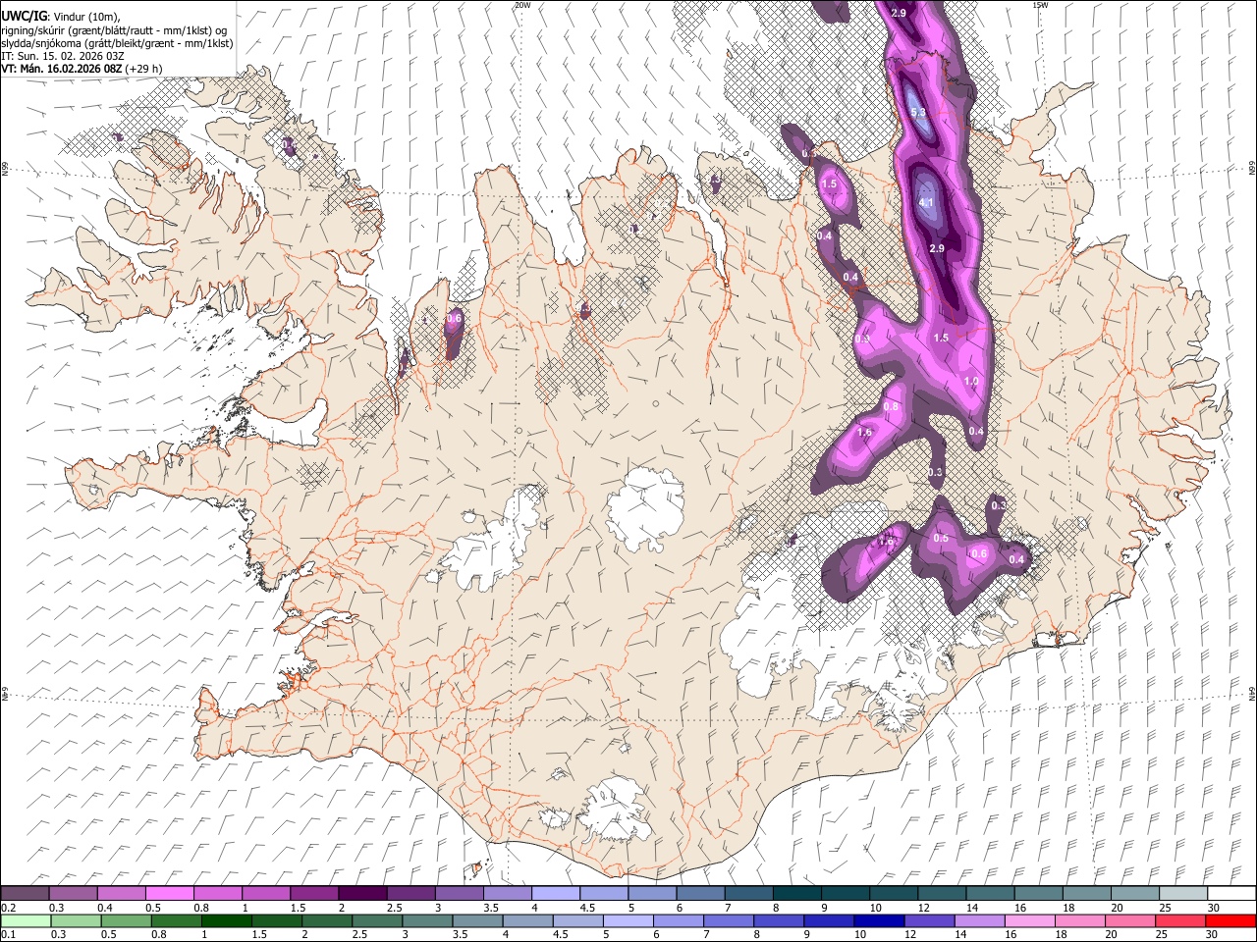1257x942 pixels.
Task: Click the 4.1 precipitation value on the map
Action: click(x=926, y=203)
